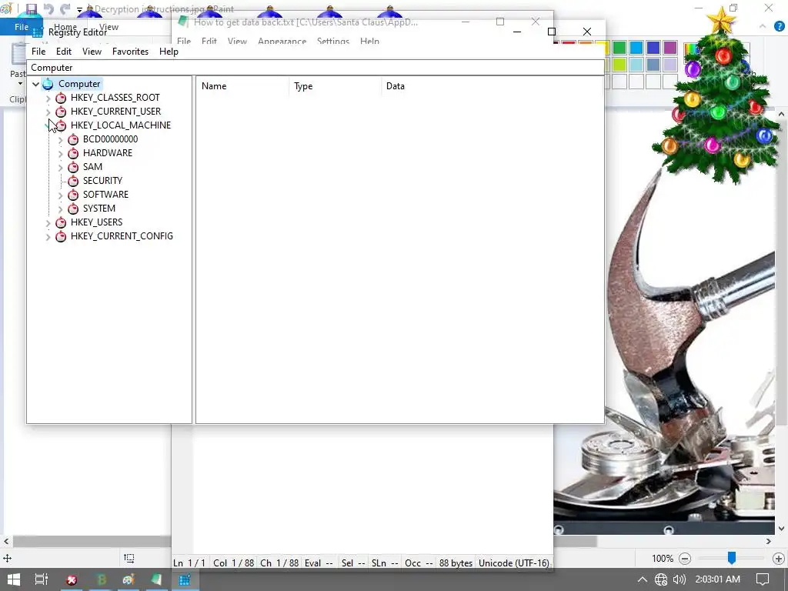
Task: Click the zoom in plus icon in Paint
Action: click(779, 559)
